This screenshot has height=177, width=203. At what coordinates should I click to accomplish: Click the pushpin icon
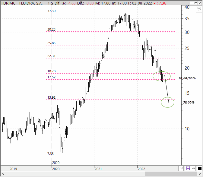point(194,169)
